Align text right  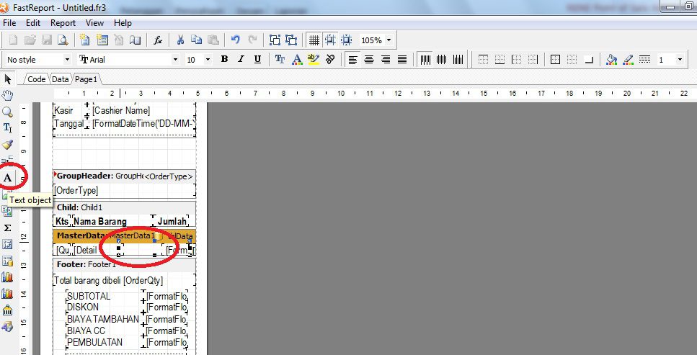[x=386, y=60]
